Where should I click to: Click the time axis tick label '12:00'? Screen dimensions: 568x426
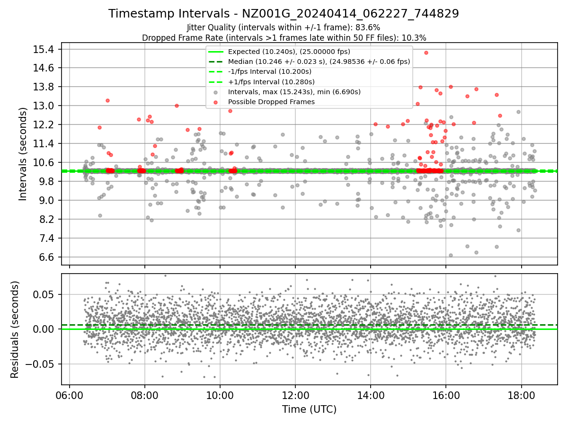click(295, 395)
